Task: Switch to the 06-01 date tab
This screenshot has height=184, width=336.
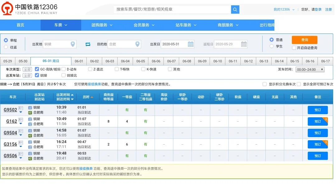Action: pyautogui.click(x=79, y=61)
